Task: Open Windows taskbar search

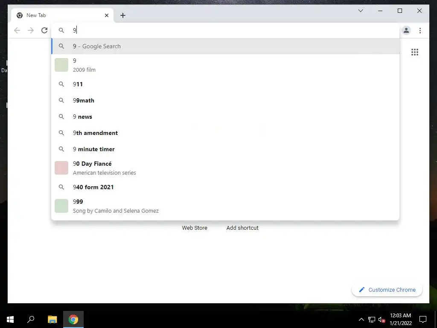Action: [x=31, y=319]
